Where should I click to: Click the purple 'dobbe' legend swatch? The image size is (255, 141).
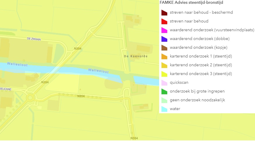164,39
